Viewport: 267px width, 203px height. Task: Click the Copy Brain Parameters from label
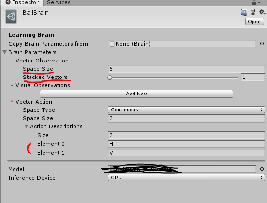pos(50,44)
